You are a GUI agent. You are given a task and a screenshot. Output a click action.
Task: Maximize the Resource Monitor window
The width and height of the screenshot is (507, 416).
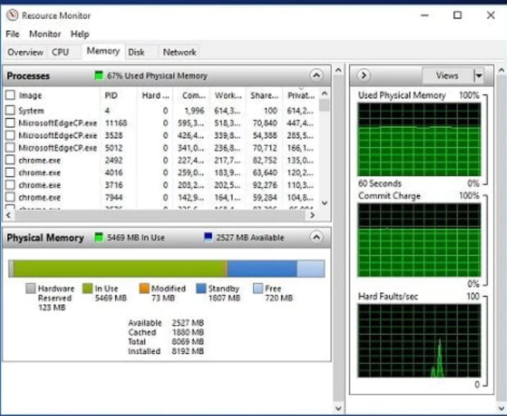(457, 15)
